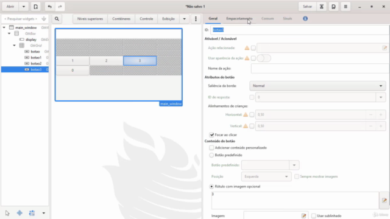
Task: Collapse the main_window tree node
Action: click(4, 27)
